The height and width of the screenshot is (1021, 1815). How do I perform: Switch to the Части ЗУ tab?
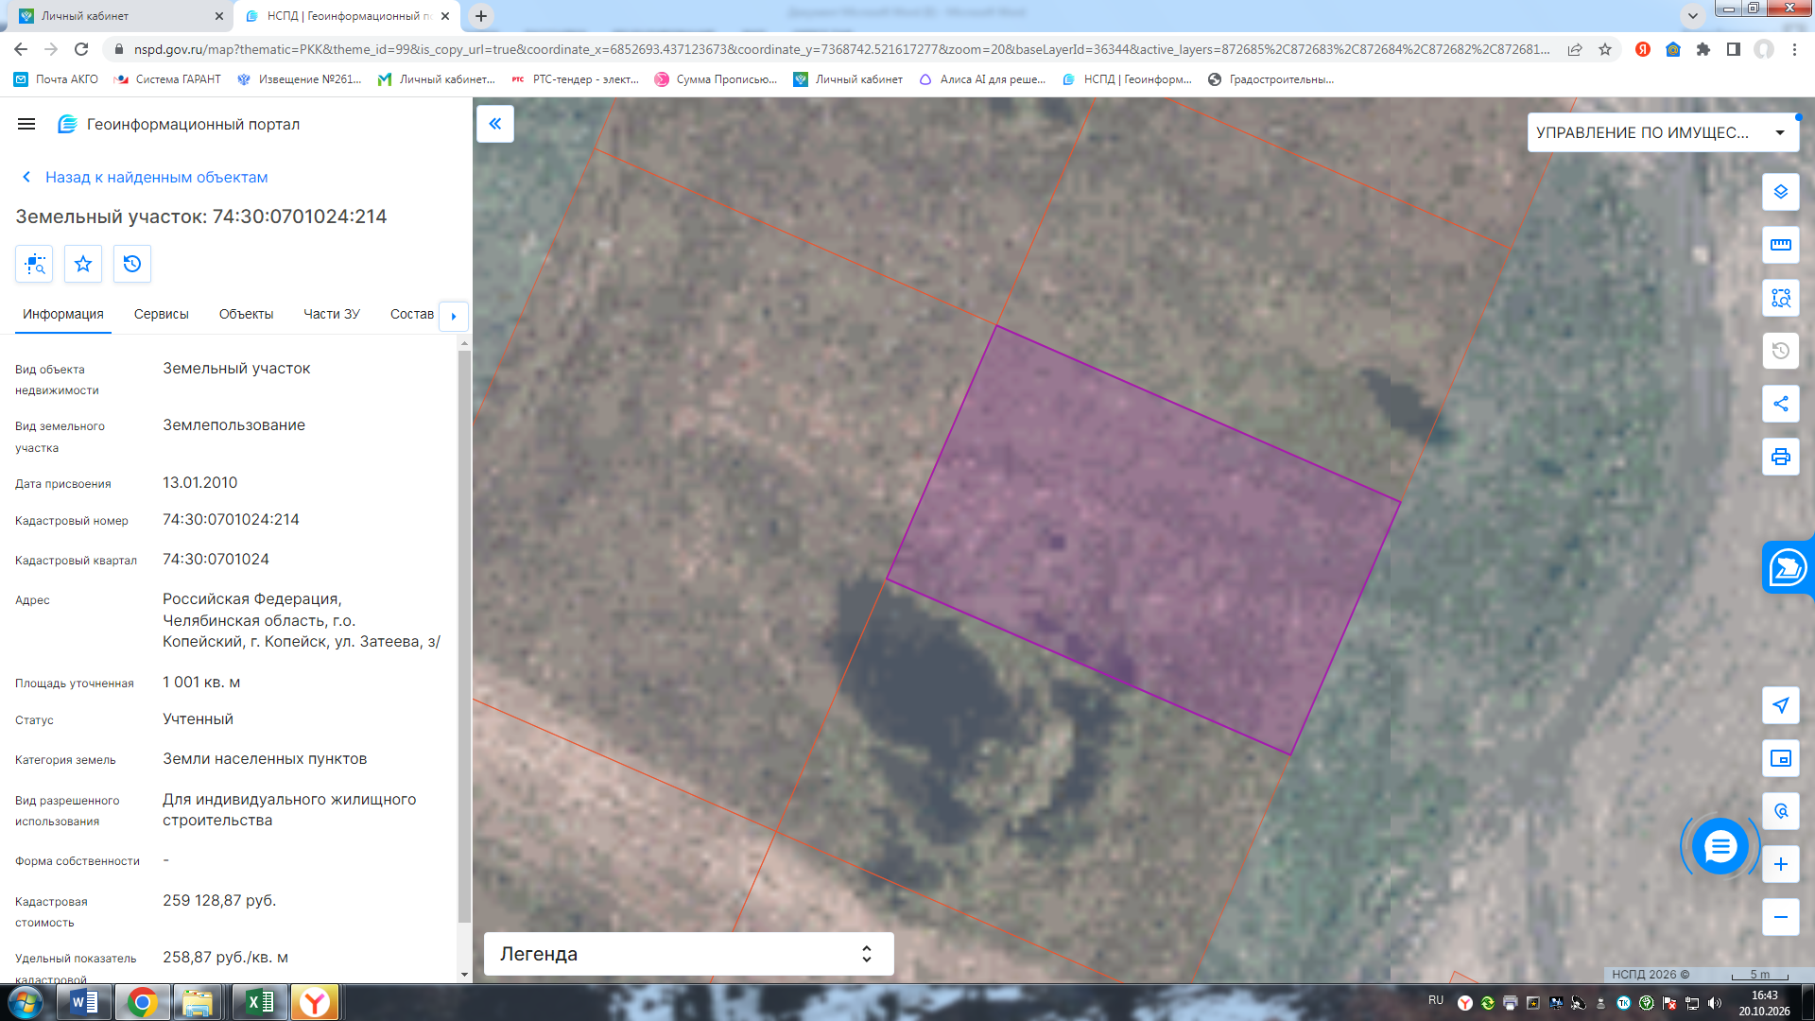[332, 314]
